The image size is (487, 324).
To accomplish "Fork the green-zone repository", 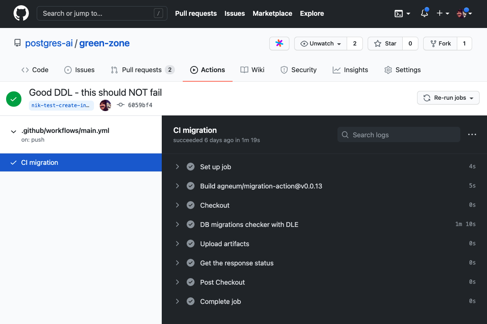I will click(440, 43).
